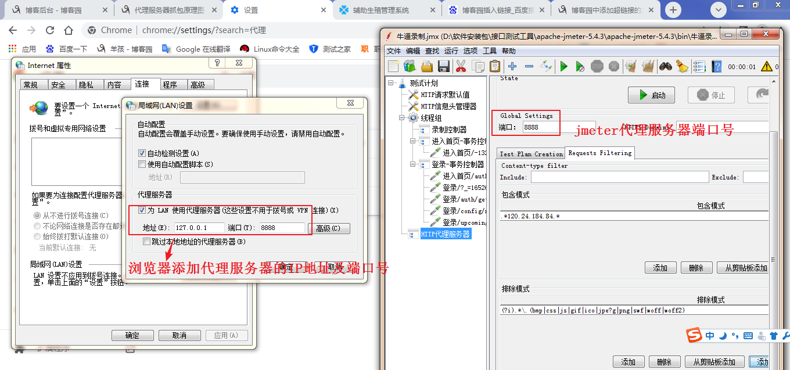This screenshot has height=370, width=790.
Task: Collapse 登录-事务控制器 tree node
Action: (x=412, y=164)
